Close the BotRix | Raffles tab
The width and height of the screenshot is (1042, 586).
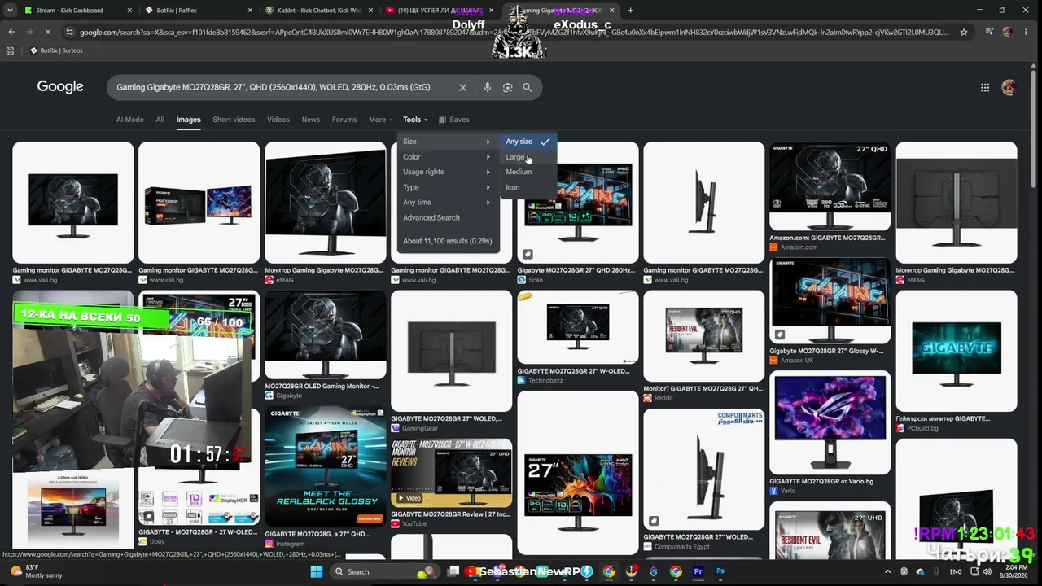click(x=250, y=11)
